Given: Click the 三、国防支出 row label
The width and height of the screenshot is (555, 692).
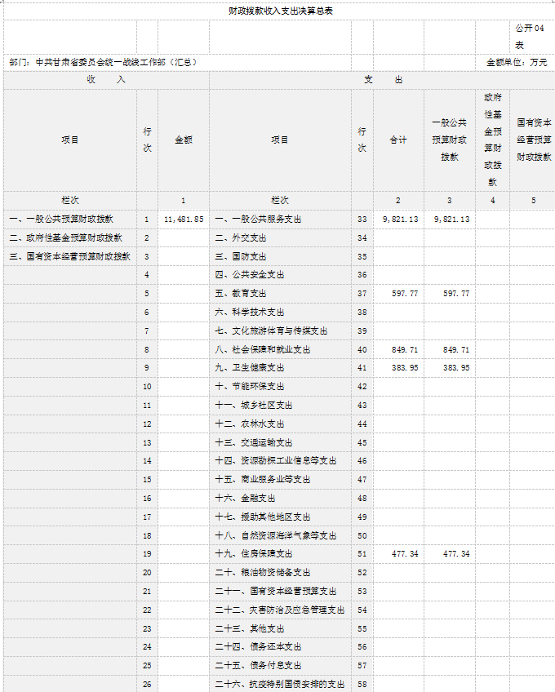Looking at the screenshot, I should pos(241,256).
